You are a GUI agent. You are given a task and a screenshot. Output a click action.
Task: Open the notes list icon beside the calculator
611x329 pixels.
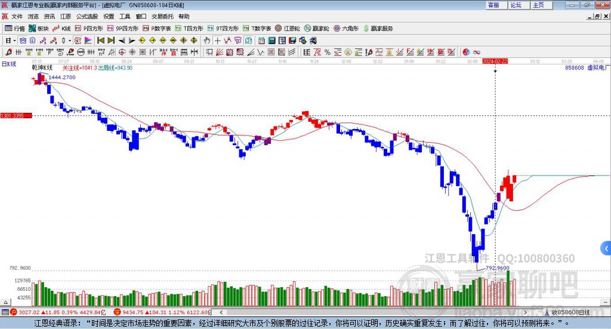(282, 41)
